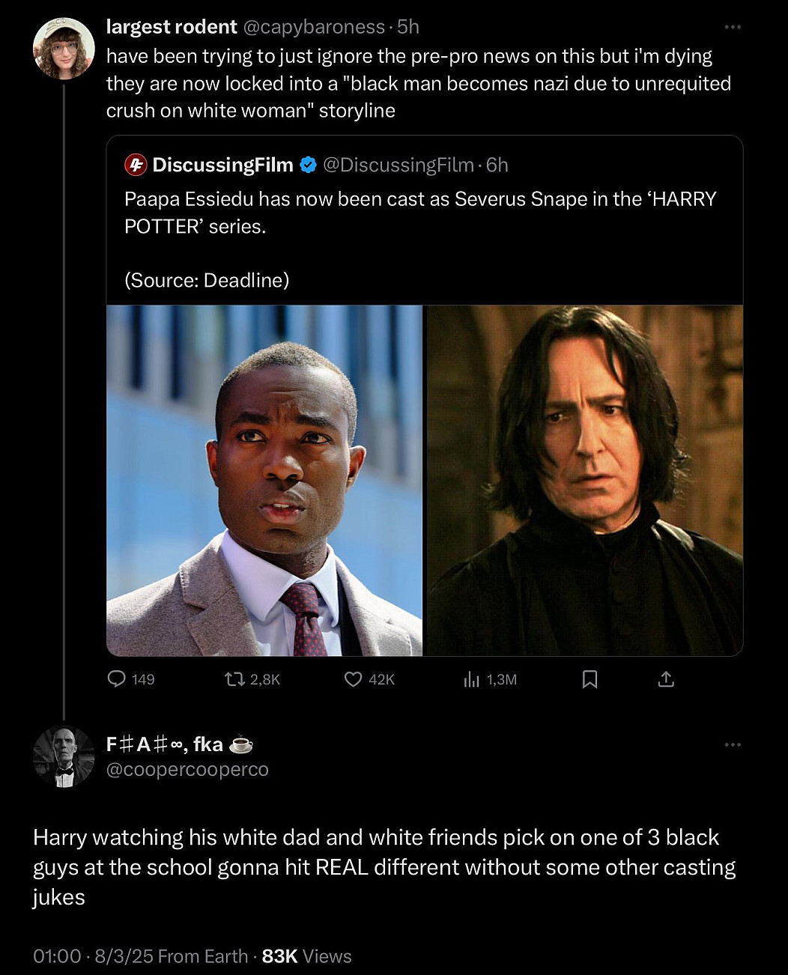The width and height of the screenshot is (788, 975).
Task: Open the view analytics bar icon
Action: (x=471, y=679)
